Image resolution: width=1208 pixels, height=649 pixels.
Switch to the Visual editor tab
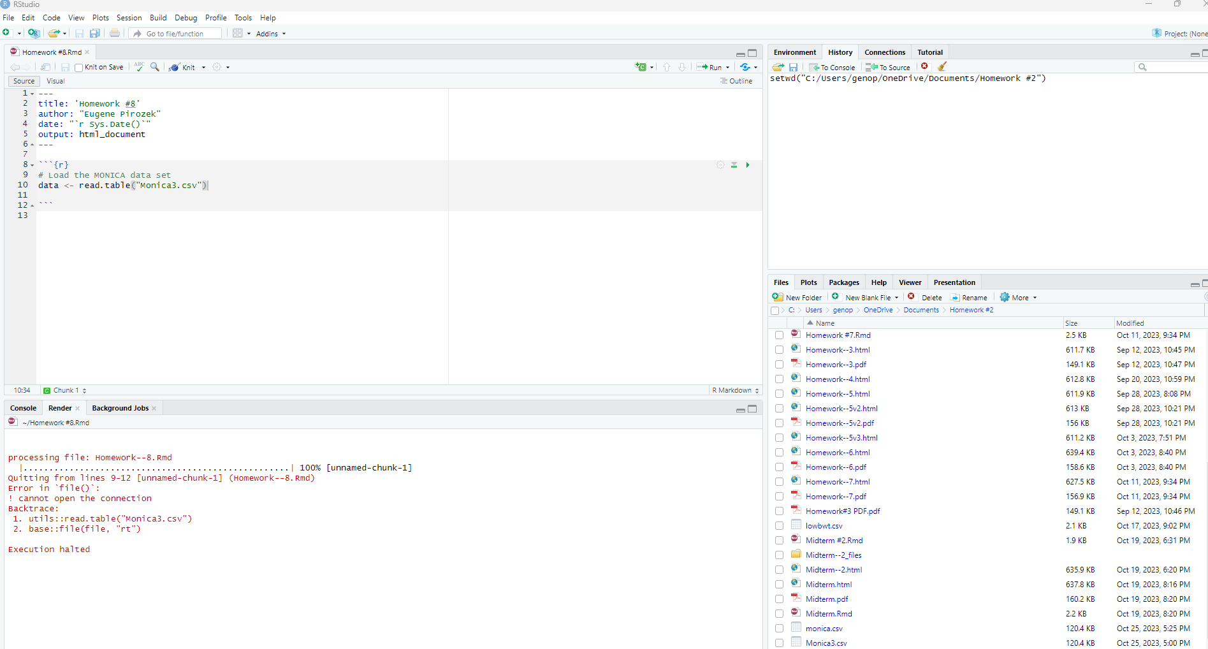click(x=55, y=81)
